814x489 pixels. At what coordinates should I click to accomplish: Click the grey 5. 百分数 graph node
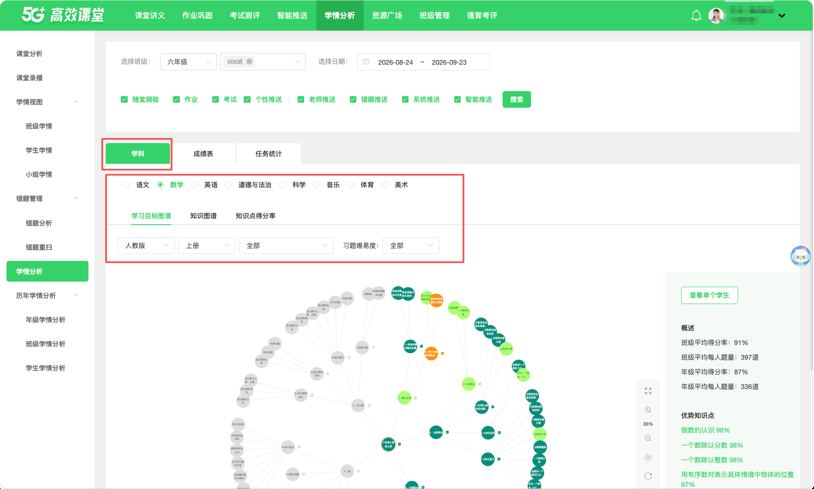pyautogui.click(x=358, y=405)
